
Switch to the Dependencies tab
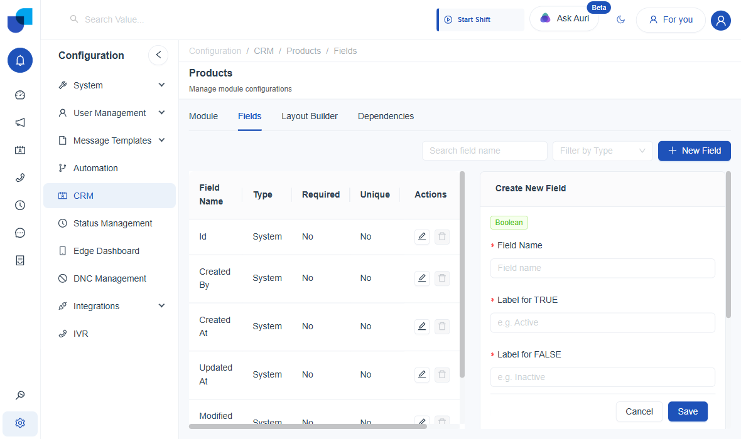[x=386, y=116]
